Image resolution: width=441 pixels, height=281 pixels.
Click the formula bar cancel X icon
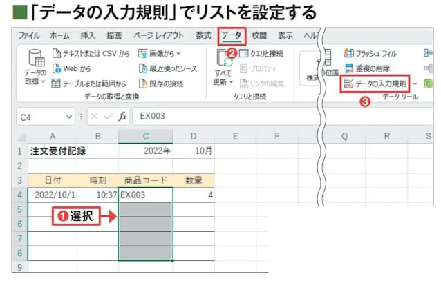click(95, 116)
